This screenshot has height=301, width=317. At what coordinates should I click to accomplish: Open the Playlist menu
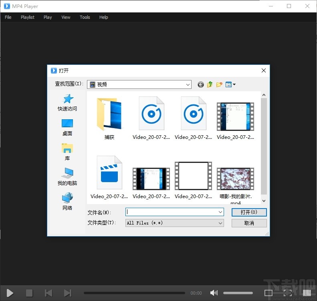pos(28,17)
